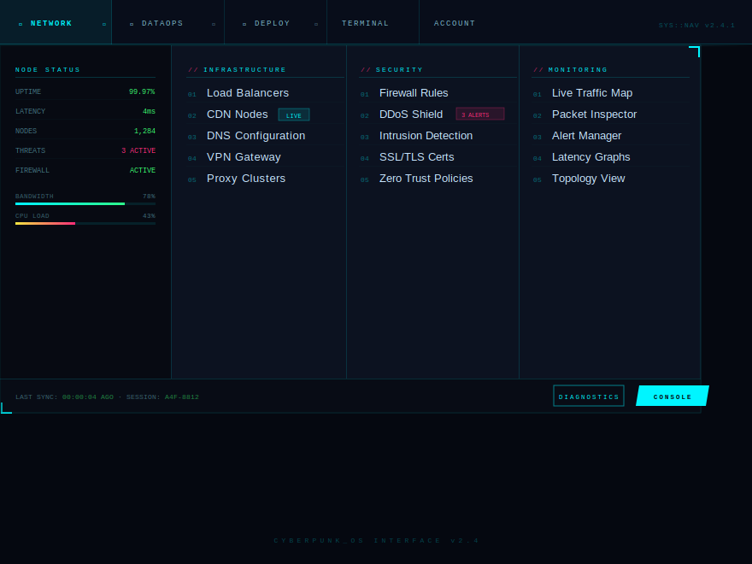
Task: Click the 43% CPU load value
Action: [150, 216]
